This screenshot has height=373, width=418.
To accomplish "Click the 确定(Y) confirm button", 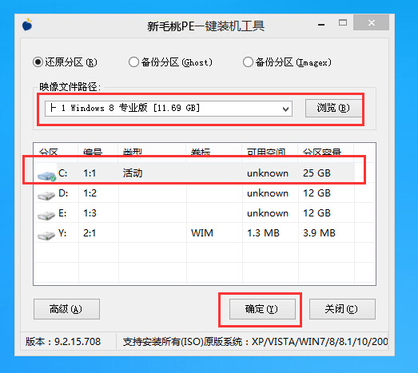I will [x=262, y=309].
